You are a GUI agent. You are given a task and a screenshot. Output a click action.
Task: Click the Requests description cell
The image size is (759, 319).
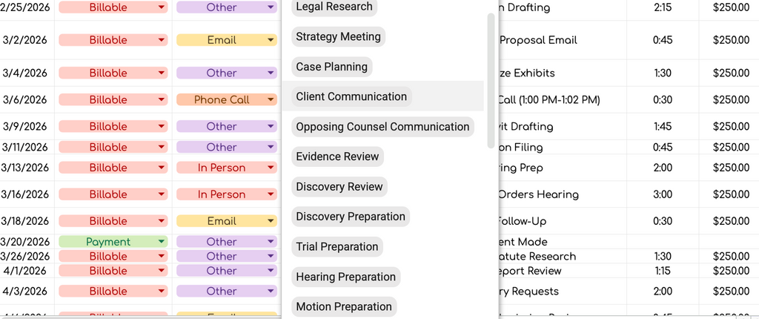[563, 292]
